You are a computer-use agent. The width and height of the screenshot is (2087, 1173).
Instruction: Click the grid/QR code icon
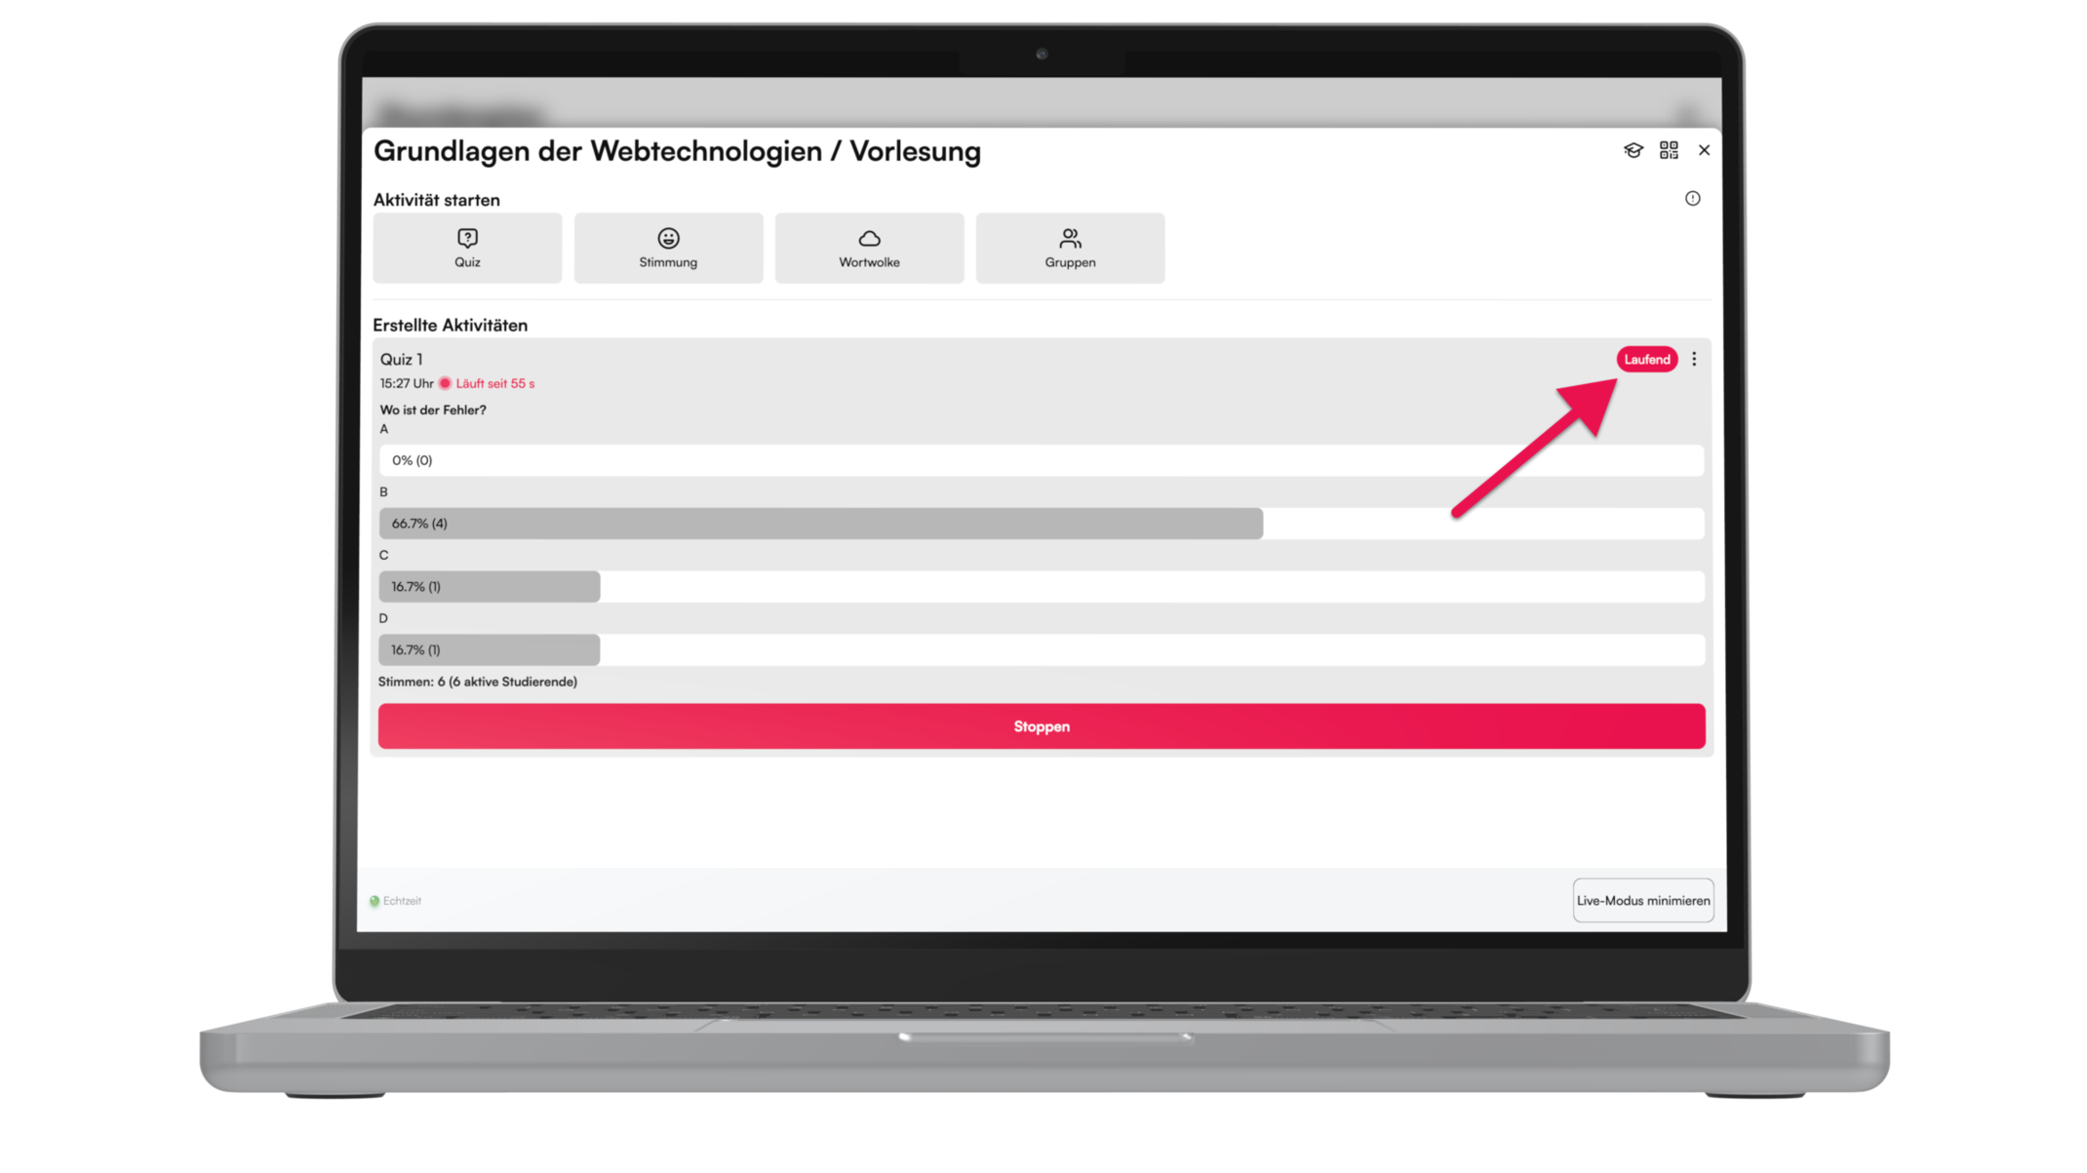[x=1669, y=149]
